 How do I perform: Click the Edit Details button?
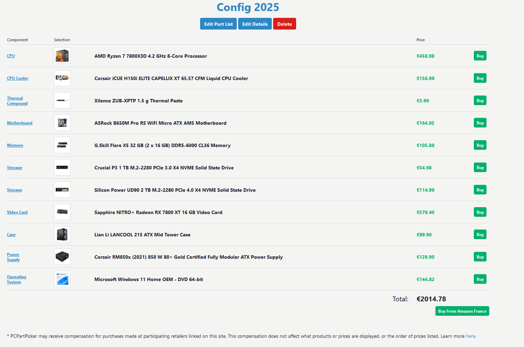tap(255, 24)
